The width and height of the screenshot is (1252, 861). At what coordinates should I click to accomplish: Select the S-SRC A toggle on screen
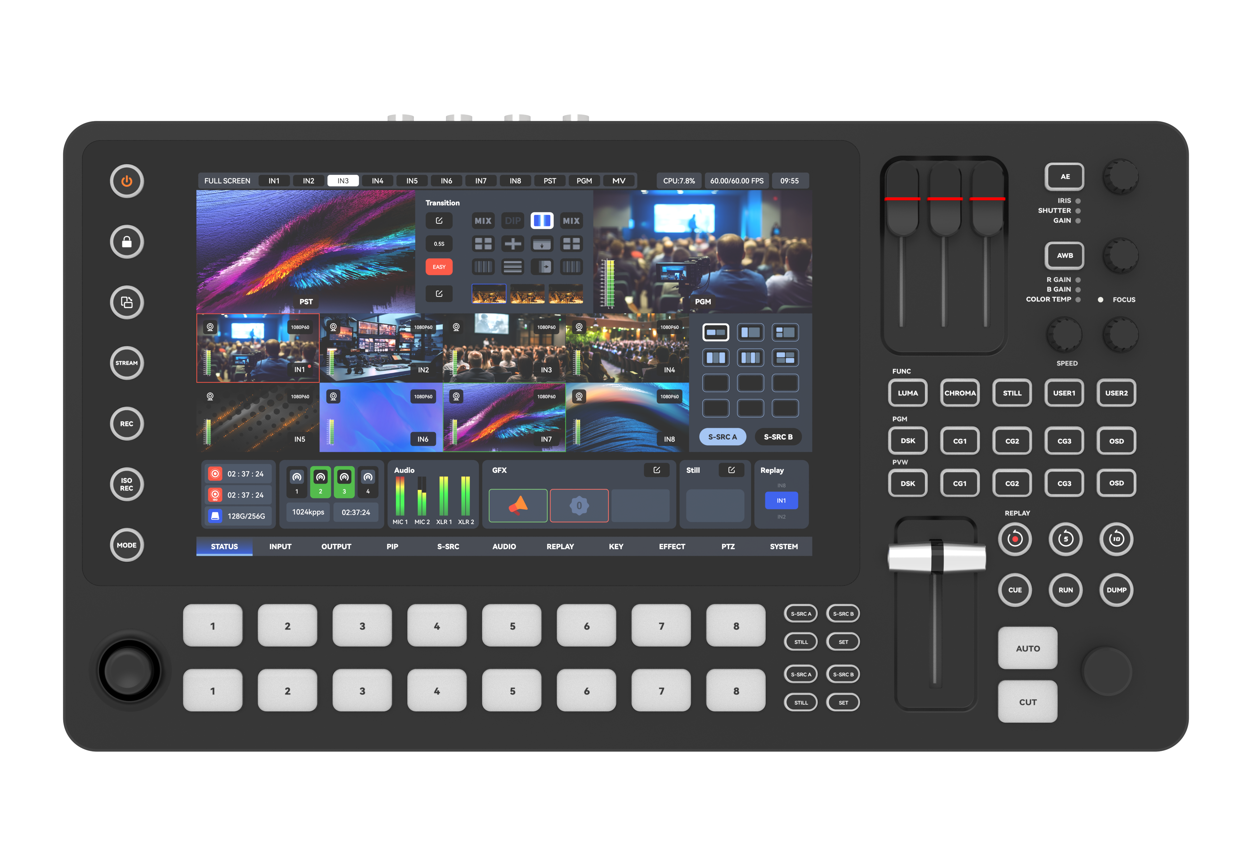click(723, 437)
